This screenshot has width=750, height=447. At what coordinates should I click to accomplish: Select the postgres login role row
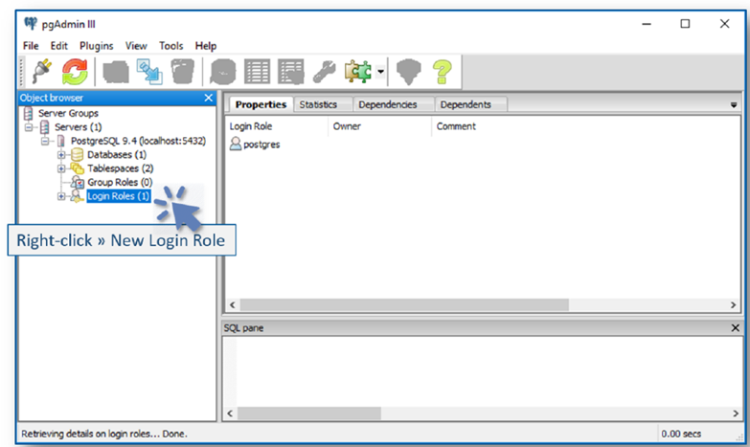pyautogui.click(x=261, y=144)
